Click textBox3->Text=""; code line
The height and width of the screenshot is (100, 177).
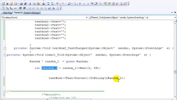pyautogui.click(x=50, y=28)
